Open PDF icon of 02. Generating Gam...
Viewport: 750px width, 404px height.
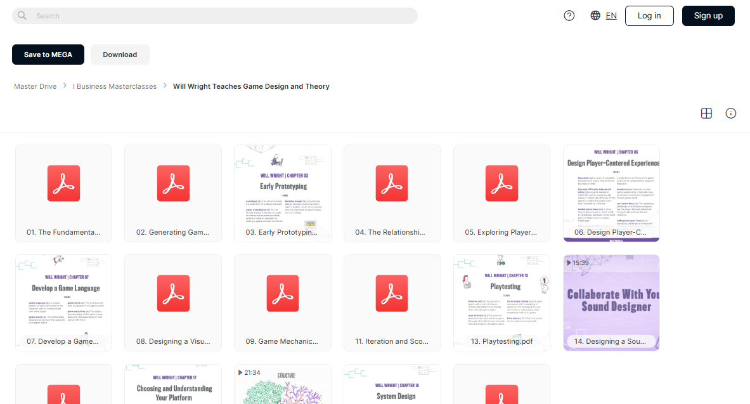[173, 183]
